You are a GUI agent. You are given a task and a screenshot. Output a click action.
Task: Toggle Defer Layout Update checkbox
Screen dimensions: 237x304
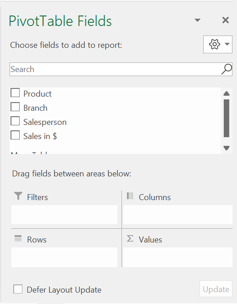[18, 289]
